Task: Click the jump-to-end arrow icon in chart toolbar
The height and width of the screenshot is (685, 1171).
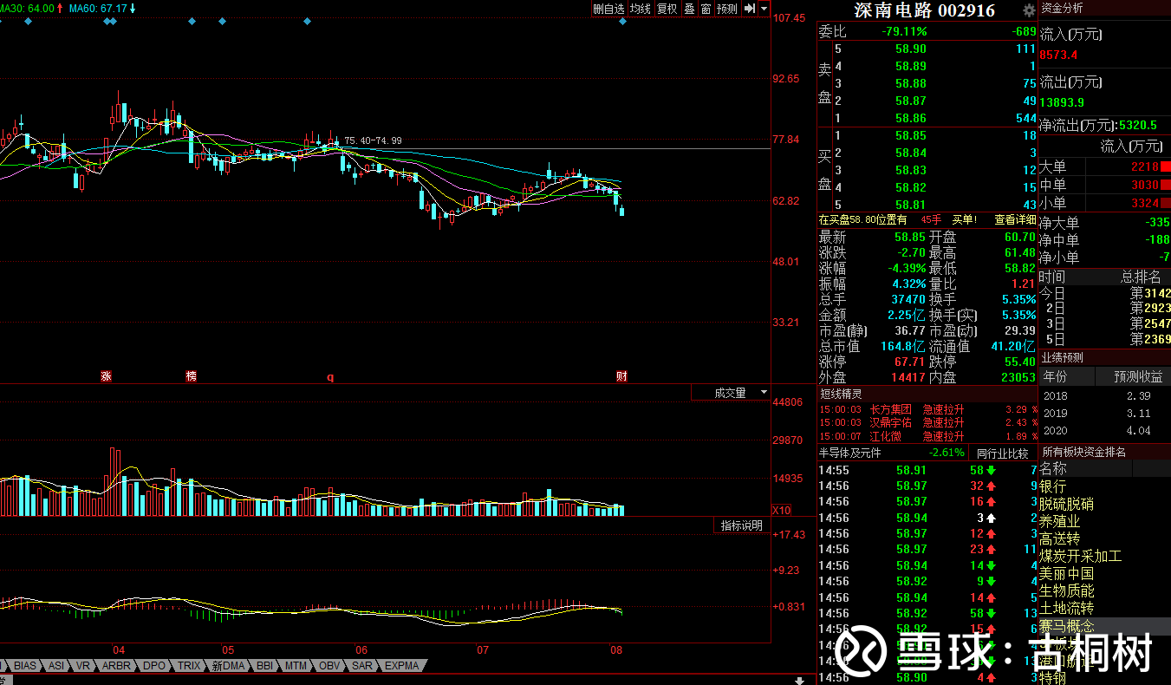Action: (x=751, y=9)
